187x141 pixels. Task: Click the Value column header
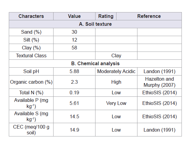(x=74, y=16)
